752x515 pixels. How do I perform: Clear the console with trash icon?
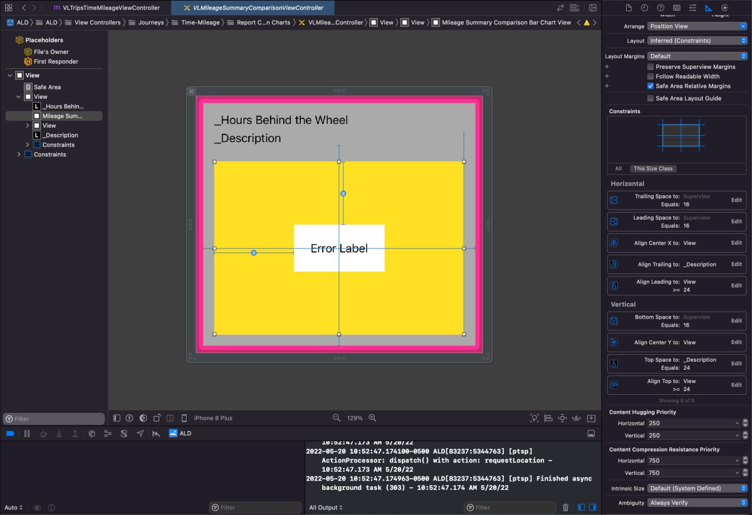click(566, 507)
